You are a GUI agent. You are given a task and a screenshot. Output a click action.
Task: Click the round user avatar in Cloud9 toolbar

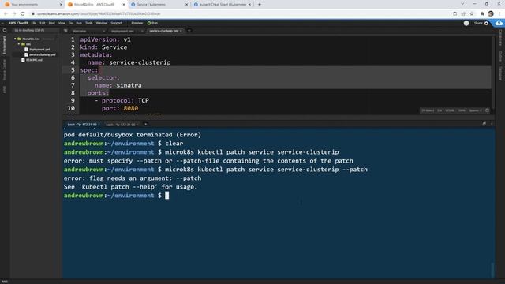[466, 23]
